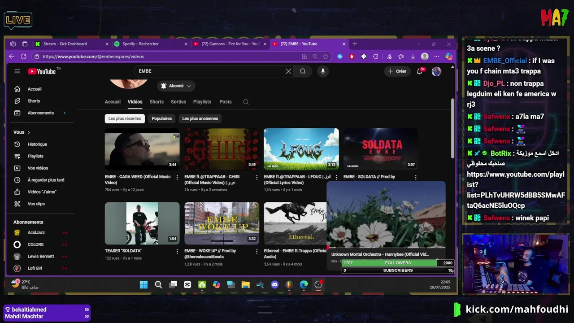The width and height of the screenshot is (574, 323).
Task: Open File Explorer from taskbar
Action: click(x=245, y=284)
